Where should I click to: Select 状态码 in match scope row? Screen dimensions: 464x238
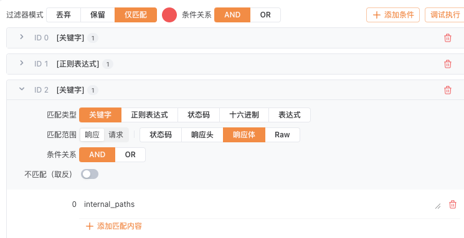161,135
